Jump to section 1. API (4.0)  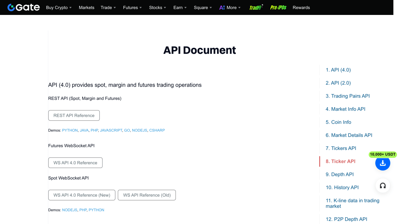338,70
